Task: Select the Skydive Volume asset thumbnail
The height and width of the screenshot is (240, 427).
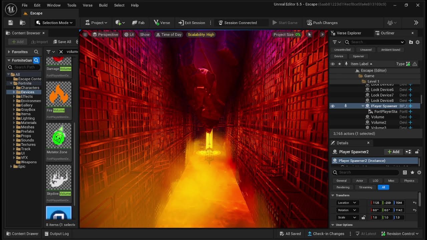Action: tap(59, 177)
